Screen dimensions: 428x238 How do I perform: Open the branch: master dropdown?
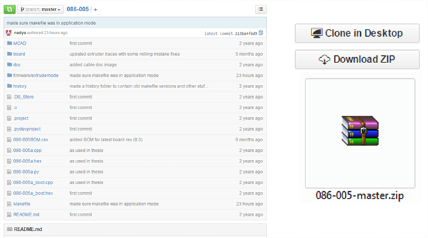coord(40,9)
